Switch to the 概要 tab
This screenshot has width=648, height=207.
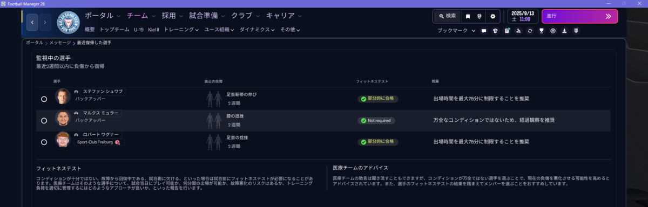tap(90, 30)
